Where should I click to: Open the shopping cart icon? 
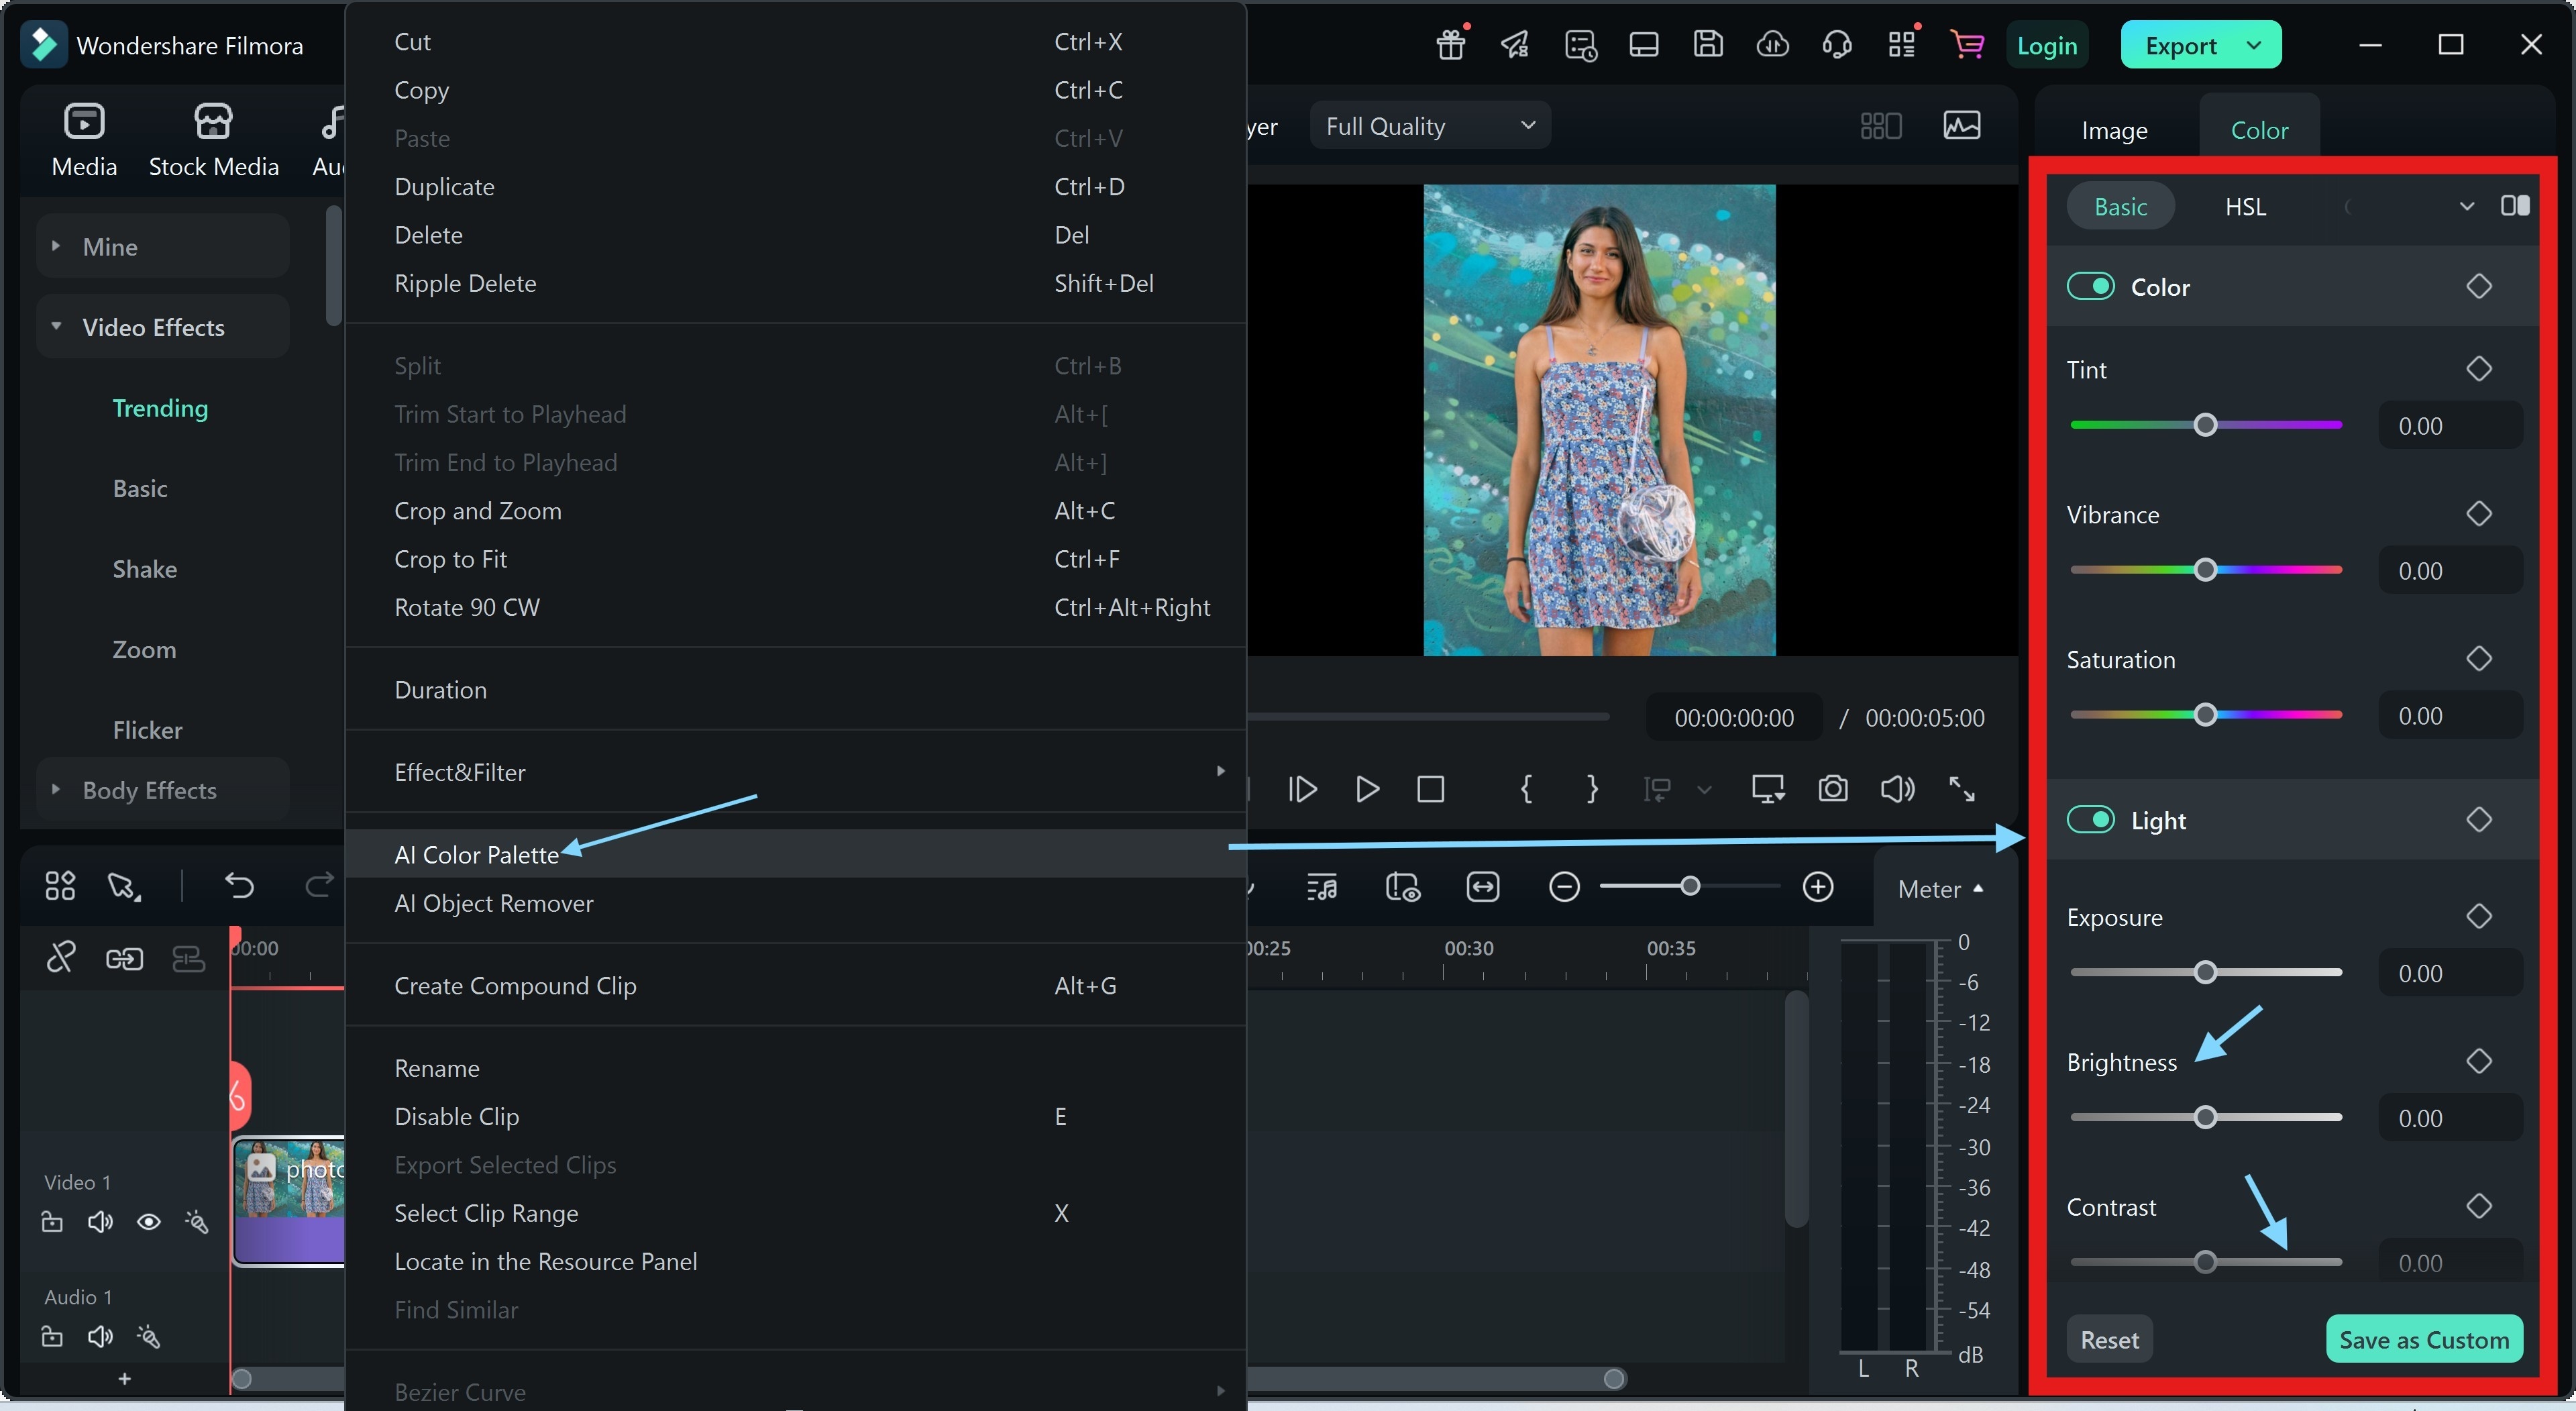pos(1967,45)
